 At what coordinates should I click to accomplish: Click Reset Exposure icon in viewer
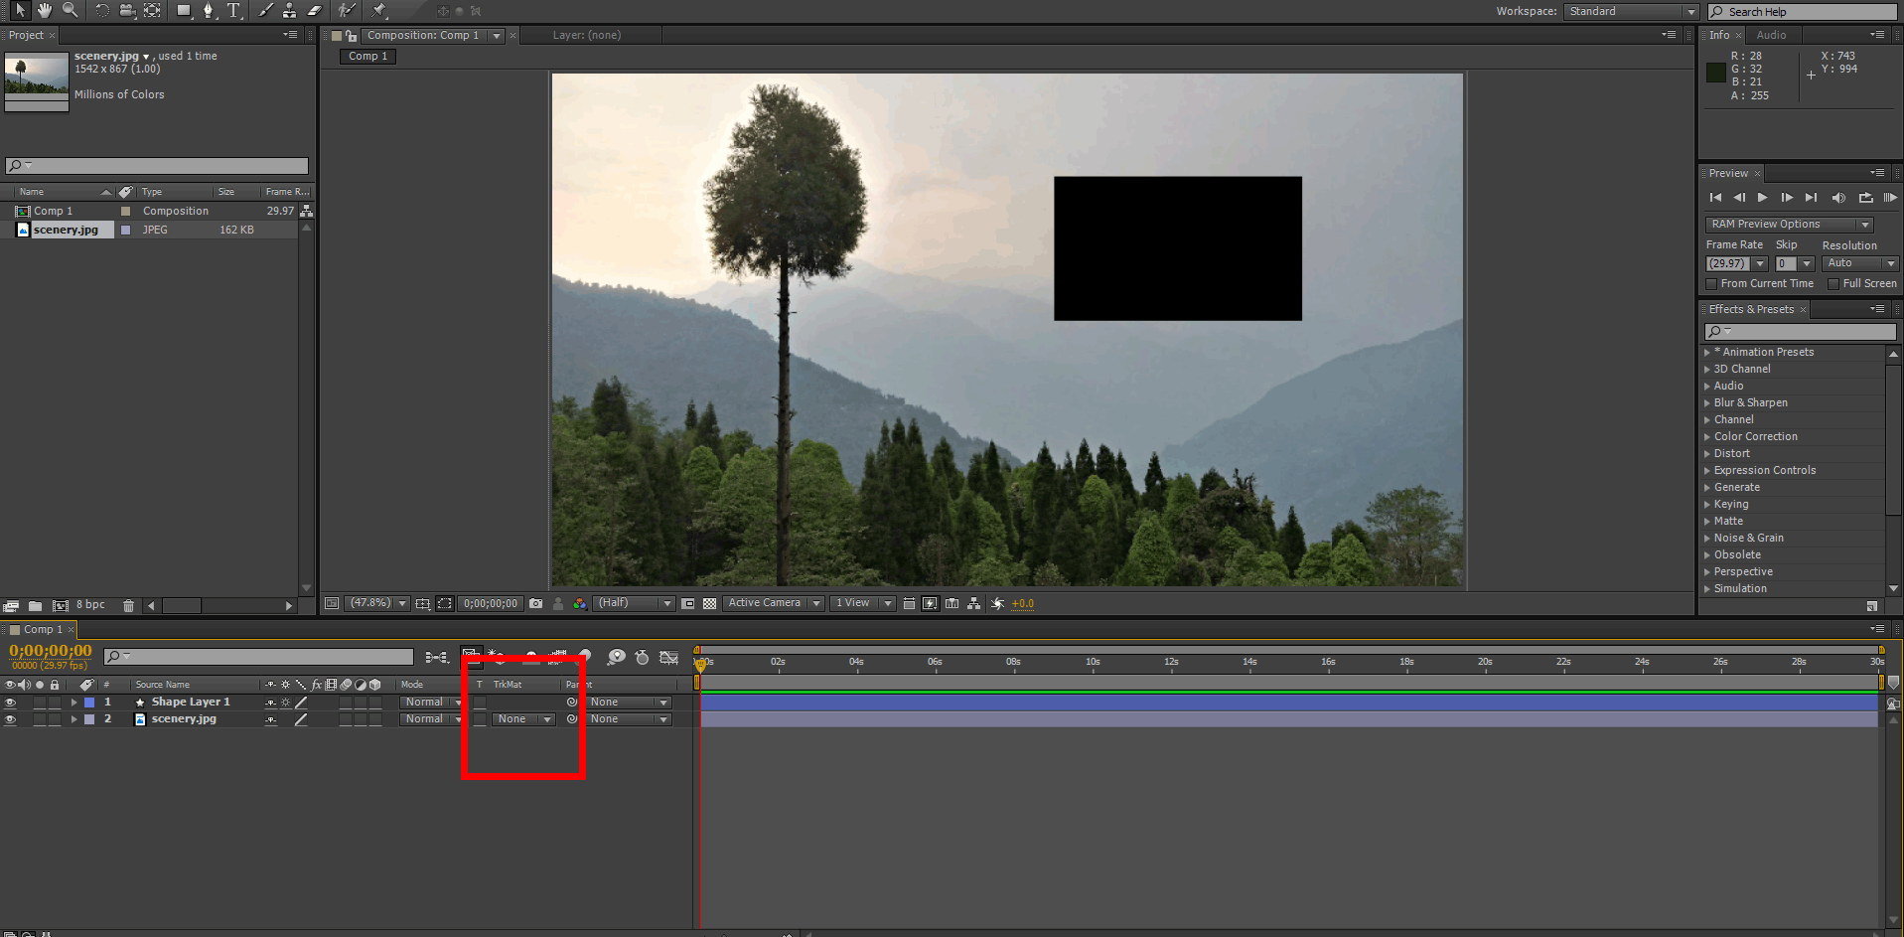click(997, 603)
